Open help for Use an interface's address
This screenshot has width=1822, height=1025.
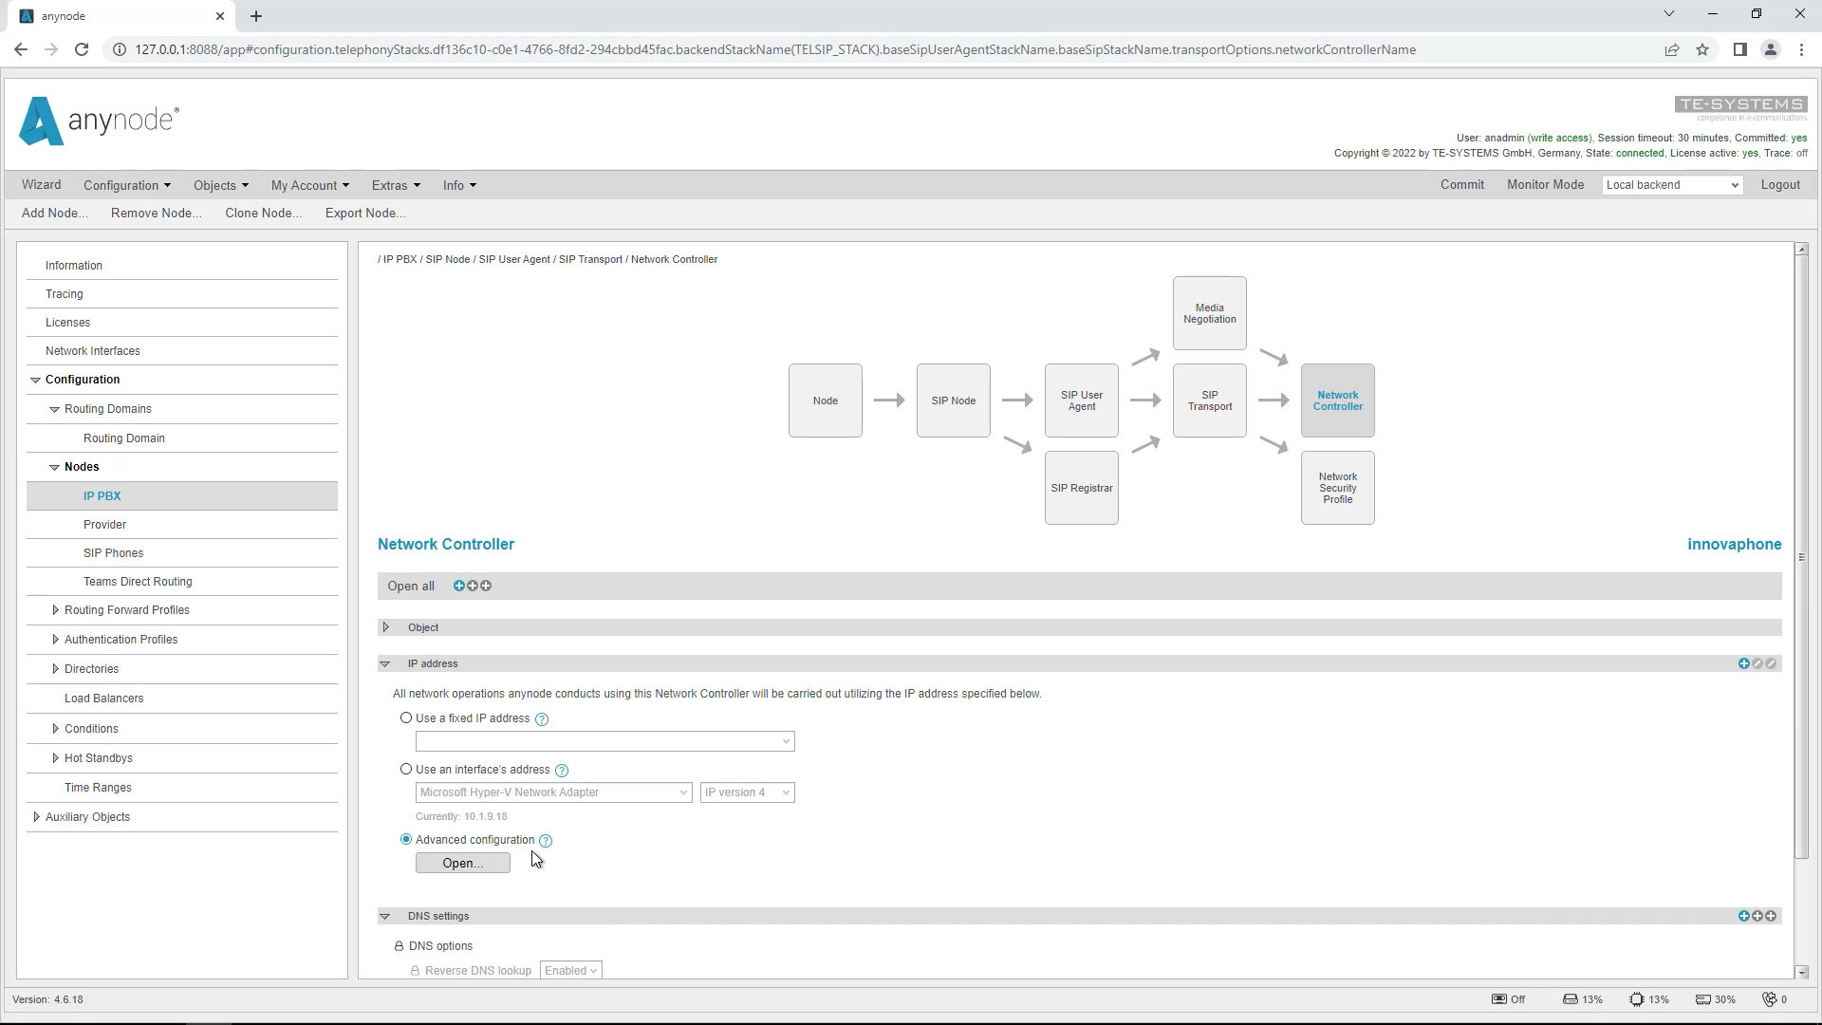(x=562, y=771)
